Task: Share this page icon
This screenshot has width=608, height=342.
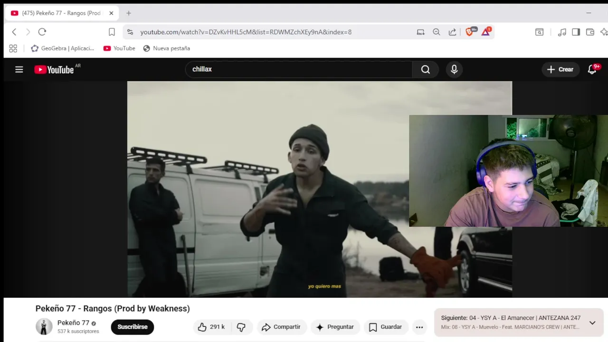Action: point(452,32)
